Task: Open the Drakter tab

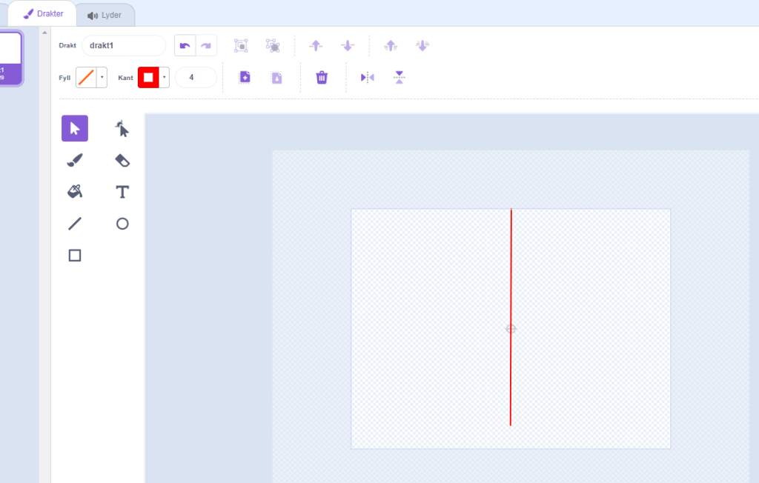Action: point(43,14)
